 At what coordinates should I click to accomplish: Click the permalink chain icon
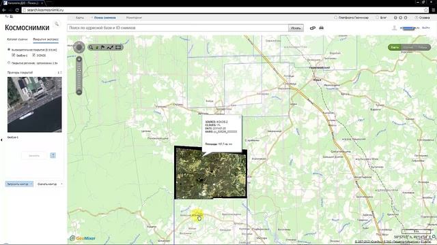pos(313,28)
